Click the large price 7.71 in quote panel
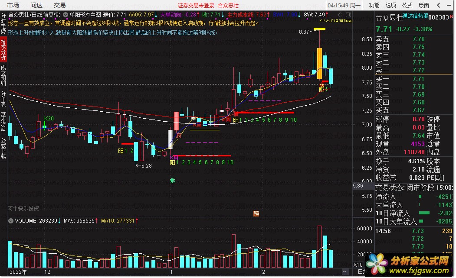The height and width of the screenshot is (278, 456). coord(384,29)
